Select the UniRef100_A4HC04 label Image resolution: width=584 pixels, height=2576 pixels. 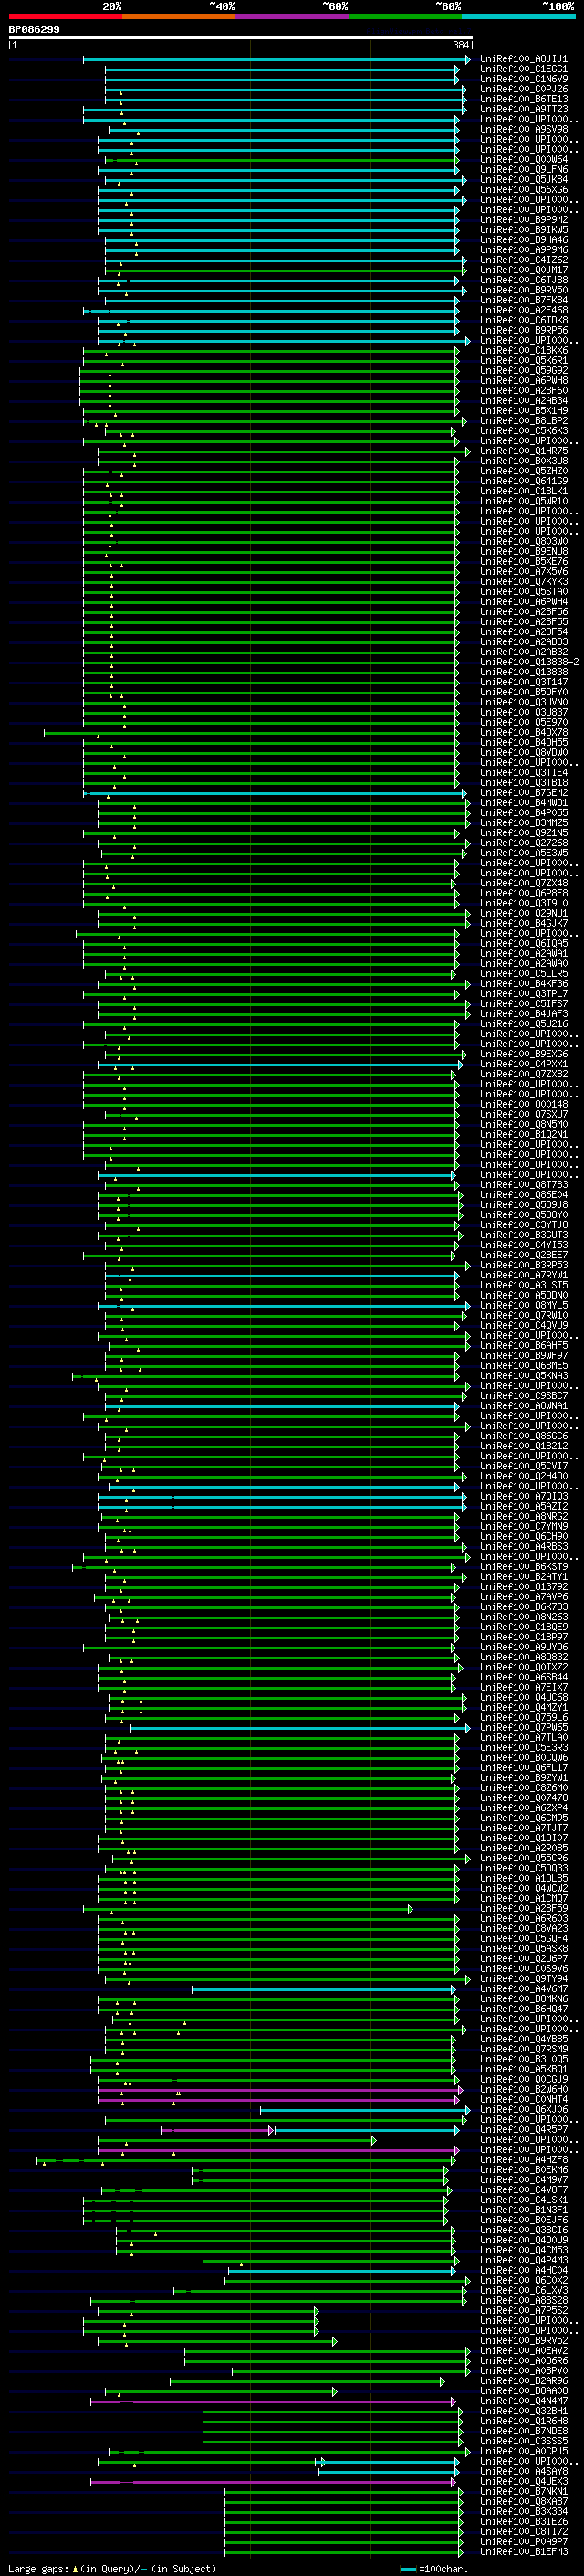point(524,2270)
